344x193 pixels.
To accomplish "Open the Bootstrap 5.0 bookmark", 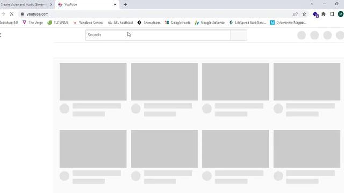I will pos(9,23).
